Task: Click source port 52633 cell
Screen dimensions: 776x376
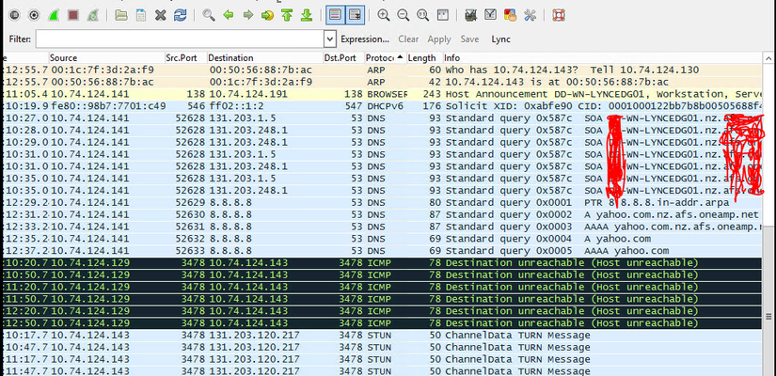Action: 192,250
